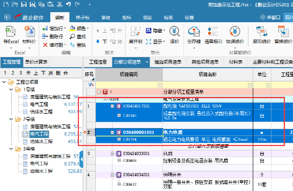The width and height of the screenshot is (293, 191).
Task: Open the 分部分项清单 tab dropdown arrow
Action: click(147, 62)
